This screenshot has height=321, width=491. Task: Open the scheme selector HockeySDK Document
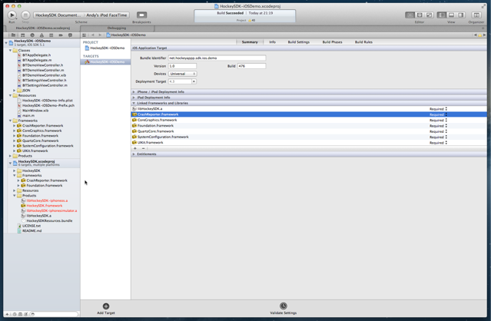58,15
